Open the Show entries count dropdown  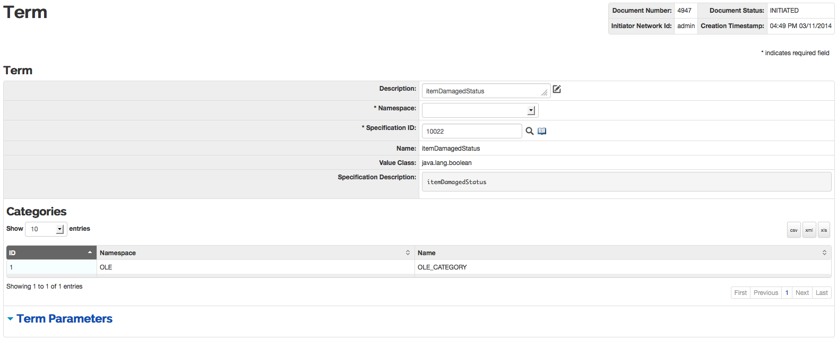point(46,229)
